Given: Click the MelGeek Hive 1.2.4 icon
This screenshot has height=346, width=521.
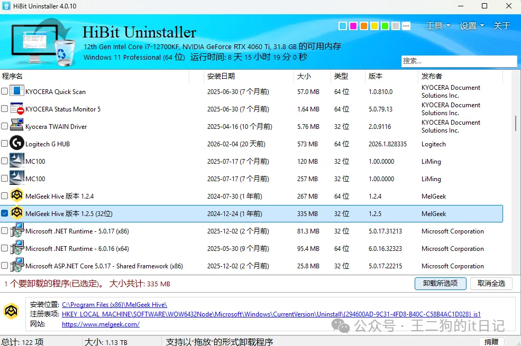Looking at the screenshot, I should tap(16, 195).
